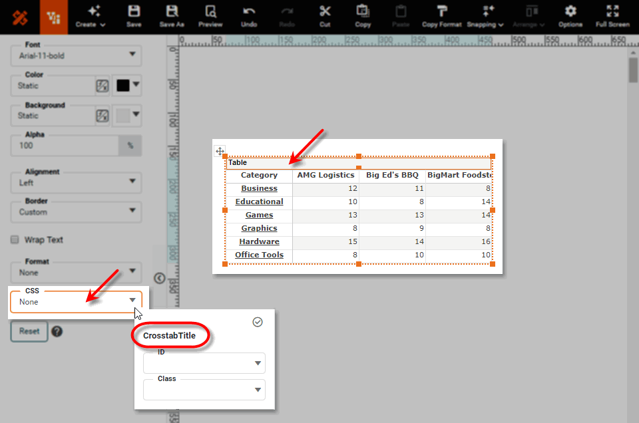Click the Color formula toggle icon
Screen dimensions: 639x423
(x=101, y=85)
